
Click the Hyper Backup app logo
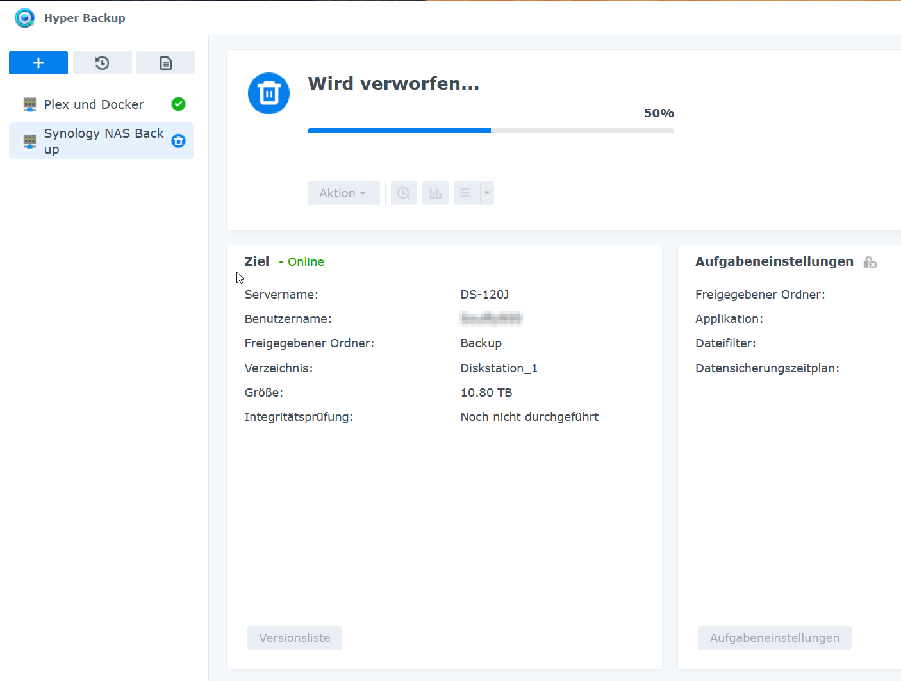[x=24, y=18]
